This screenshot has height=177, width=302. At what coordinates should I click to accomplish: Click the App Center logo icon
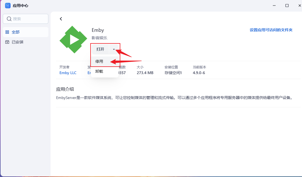point(8,6)
